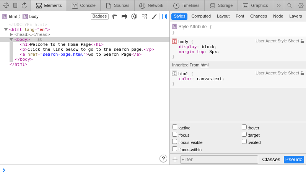Click the device settings icon

click(x=15, y=5)
